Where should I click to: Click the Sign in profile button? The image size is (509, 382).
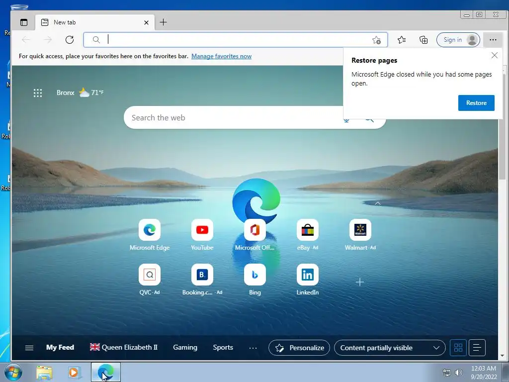458,40
